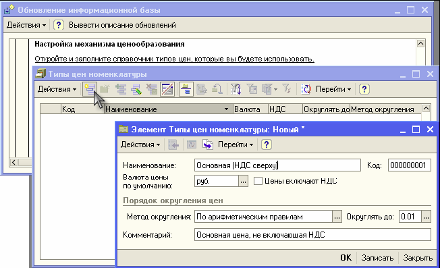This screenshot has width=440, height=268.
Task: Click scroll up arrow in price types list
Action: pyautogui.click(x=426, y=109)
